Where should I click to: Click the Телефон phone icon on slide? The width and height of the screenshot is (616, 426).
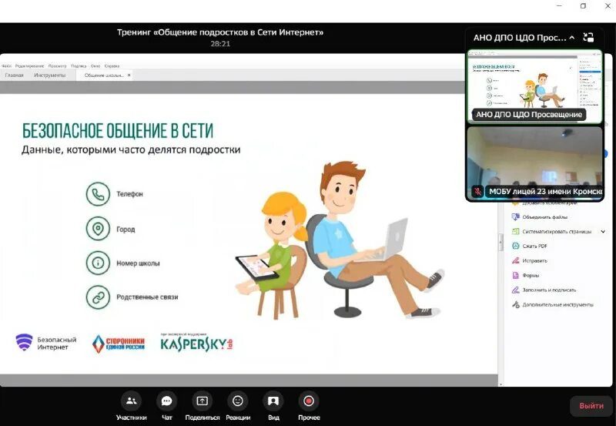tap(98, 194)
